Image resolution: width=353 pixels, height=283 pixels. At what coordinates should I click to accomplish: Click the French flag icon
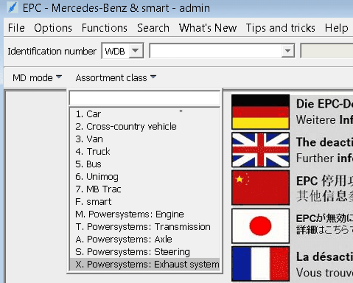[x=261, y=264]
